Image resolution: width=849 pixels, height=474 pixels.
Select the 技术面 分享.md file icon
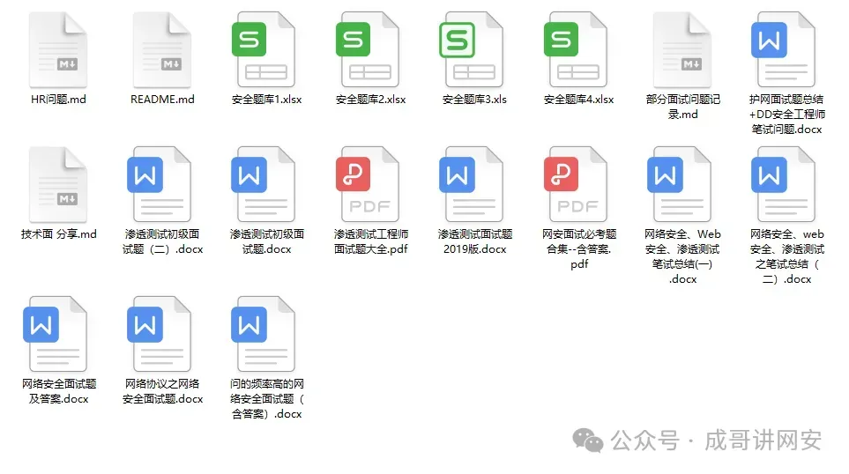pyautogui.click(x=58, y=184)
